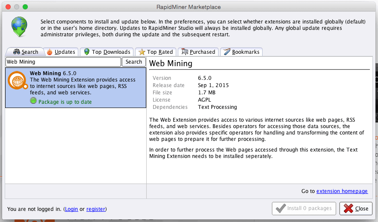Show the Top Rated tab
The height and width of the screenshot is (222, 378).
point(156,52)
